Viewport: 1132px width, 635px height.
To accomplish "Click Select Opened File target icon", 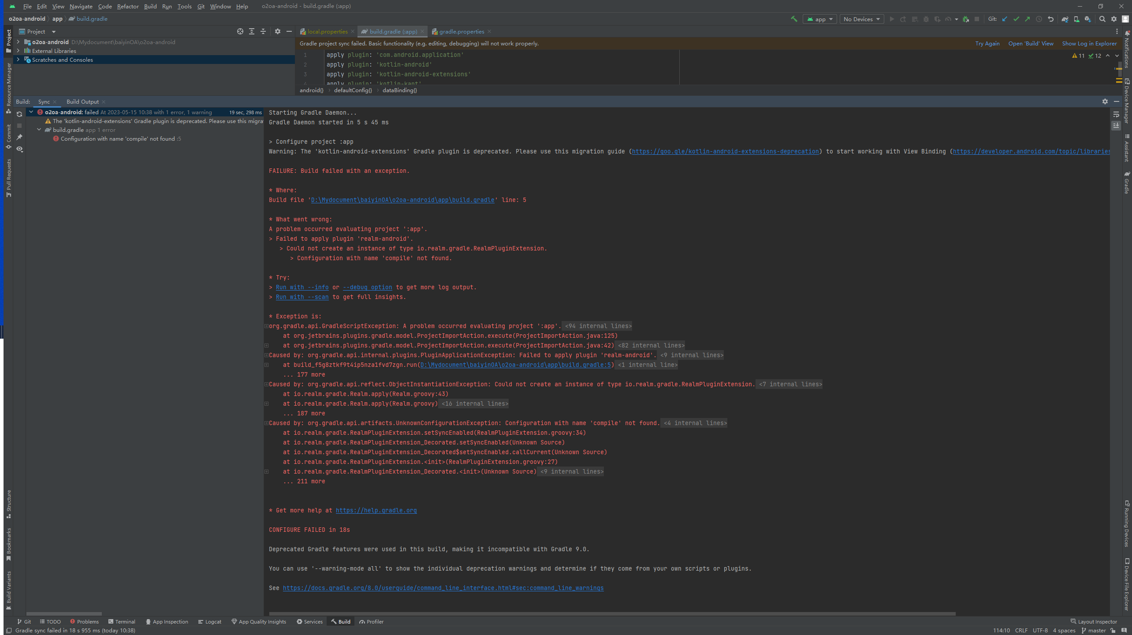I will (x=240, y=31).
